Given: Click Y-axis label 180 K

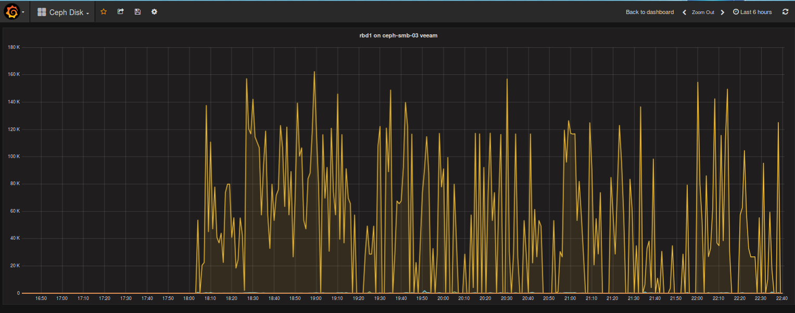Looking at the screenshot, I should [14, 47].
